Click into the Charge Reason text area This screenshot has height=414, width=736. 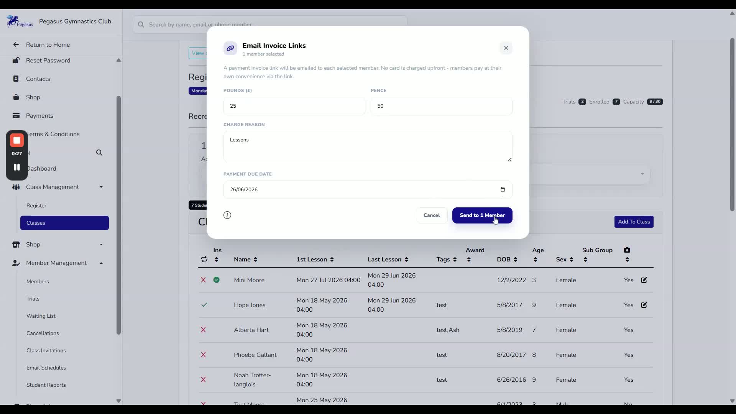click(x=368, y=146)
